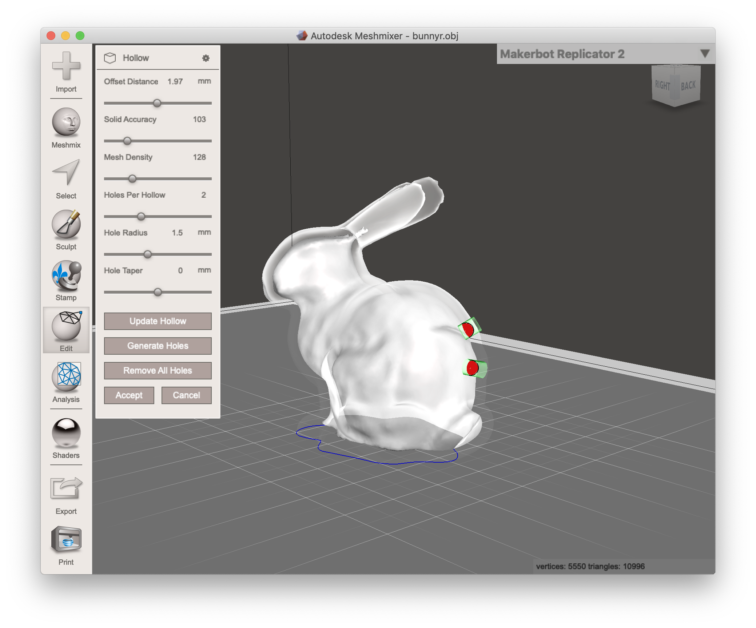The height and width of the screenshot is (628, 756).
Task: Click the Hollow cube icon
Action: (x=110, y=58)
